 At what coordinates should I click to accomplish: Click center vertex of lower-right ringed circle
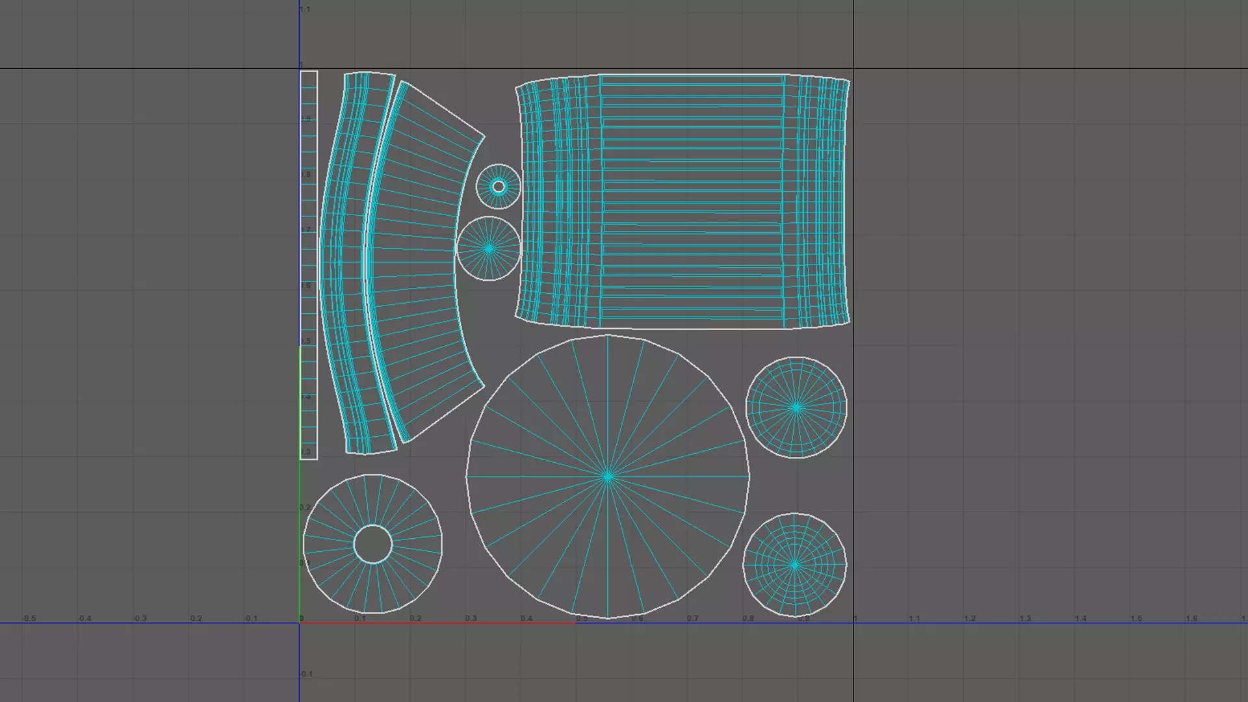point(794,565)
